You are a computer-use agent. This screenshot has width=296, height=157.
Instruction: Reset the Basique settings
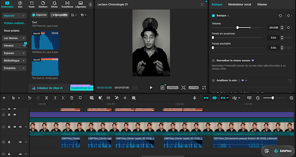[x=280, y=16]
